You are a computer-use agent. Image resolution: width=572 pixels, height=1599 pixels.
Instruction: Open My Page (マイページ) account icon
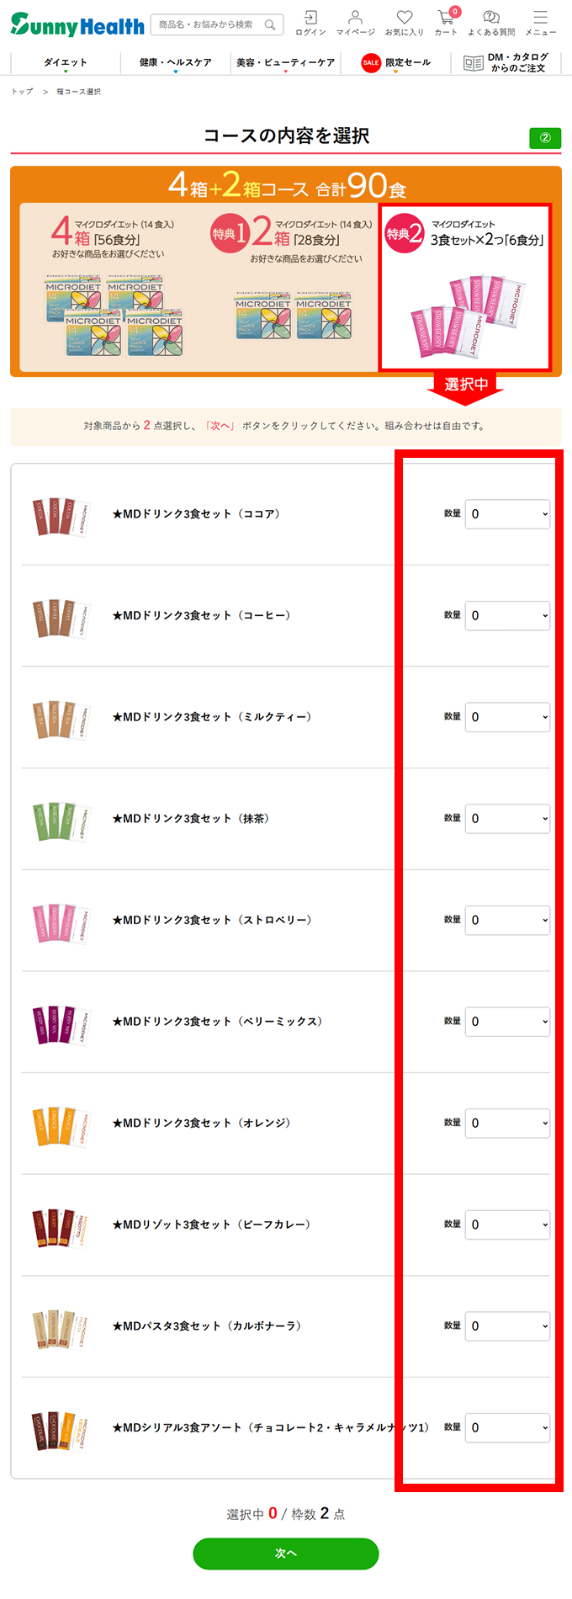click(356, 19)
